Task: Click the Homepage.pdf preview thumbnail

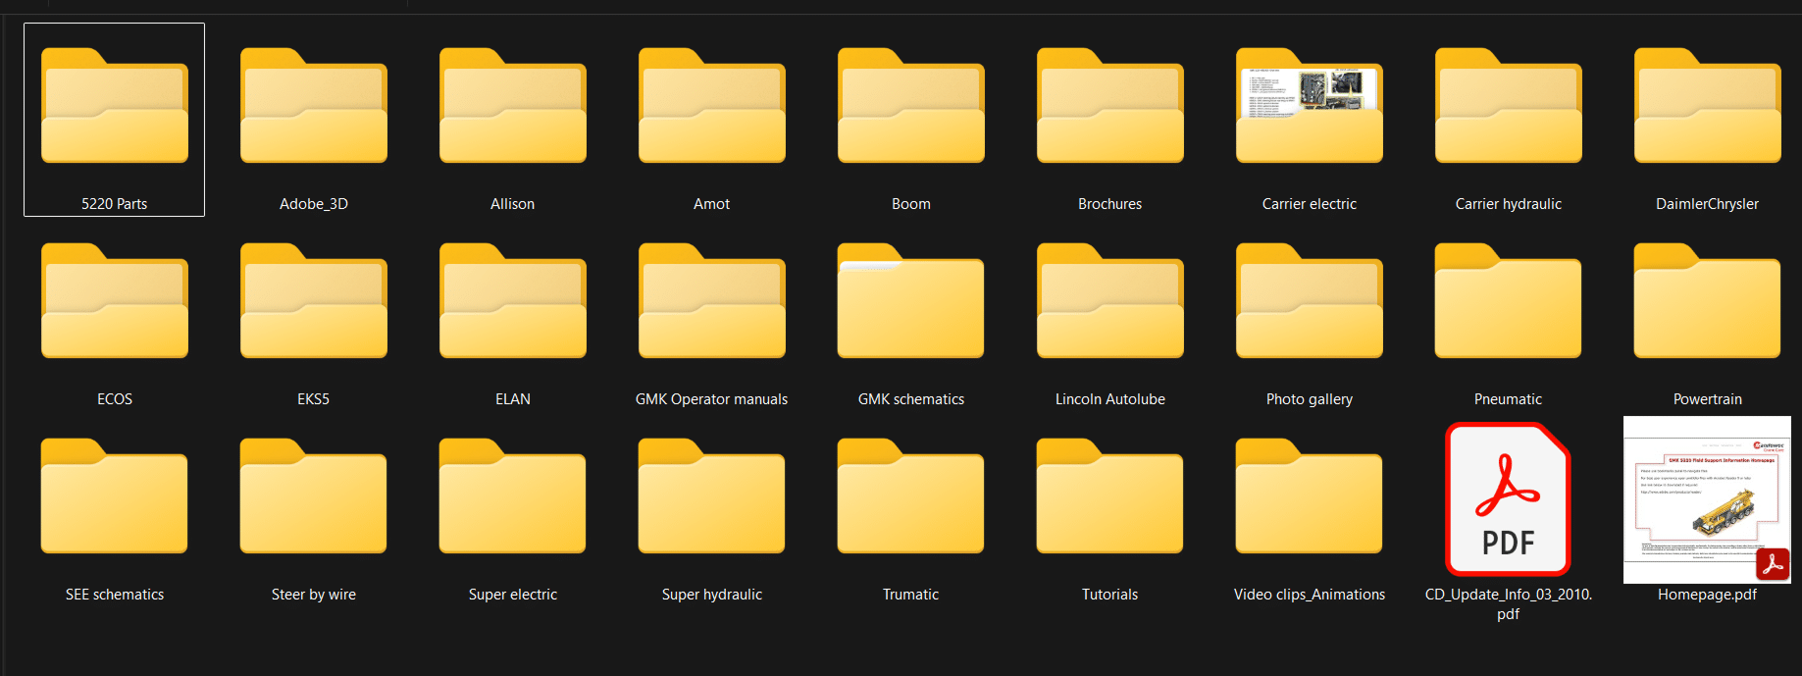Action: tap(1708, 499)
